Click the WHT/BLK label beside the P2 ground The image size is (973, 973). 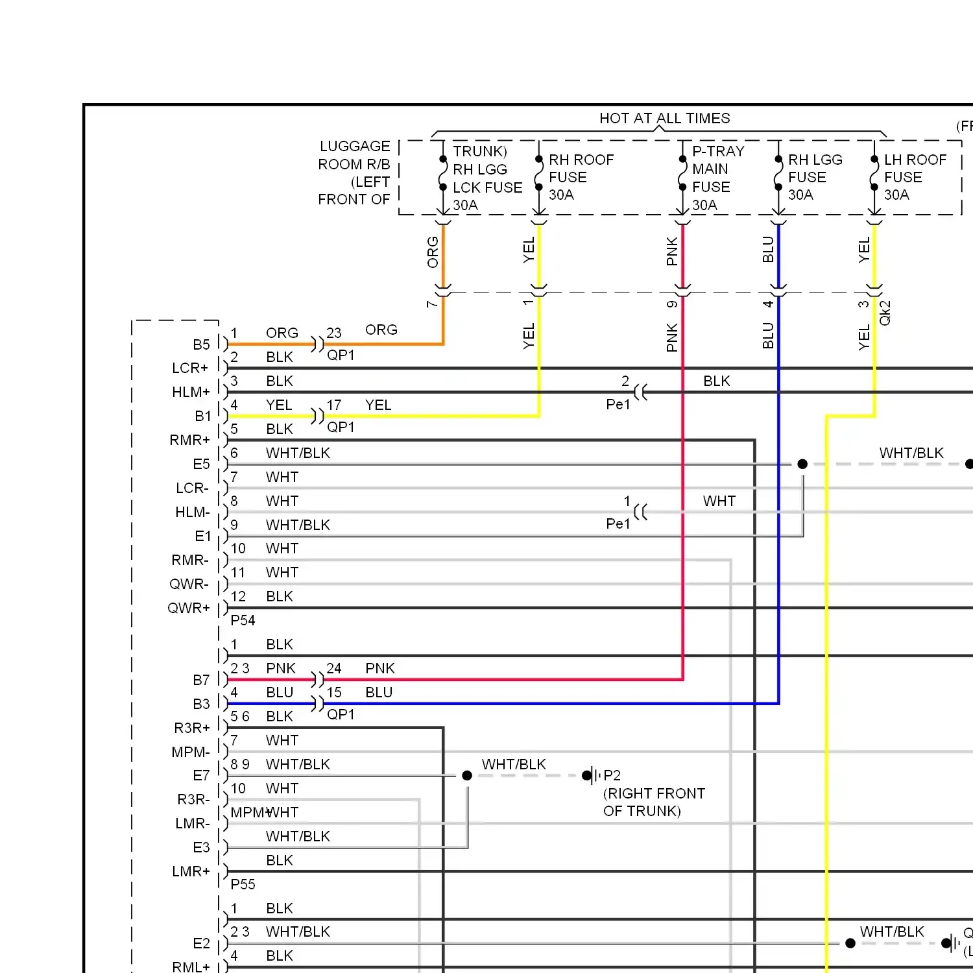(x=514, y=765)
